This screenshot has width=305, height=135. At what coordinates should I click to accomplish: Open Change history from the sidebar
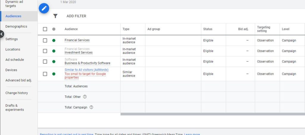click(16, 93)
